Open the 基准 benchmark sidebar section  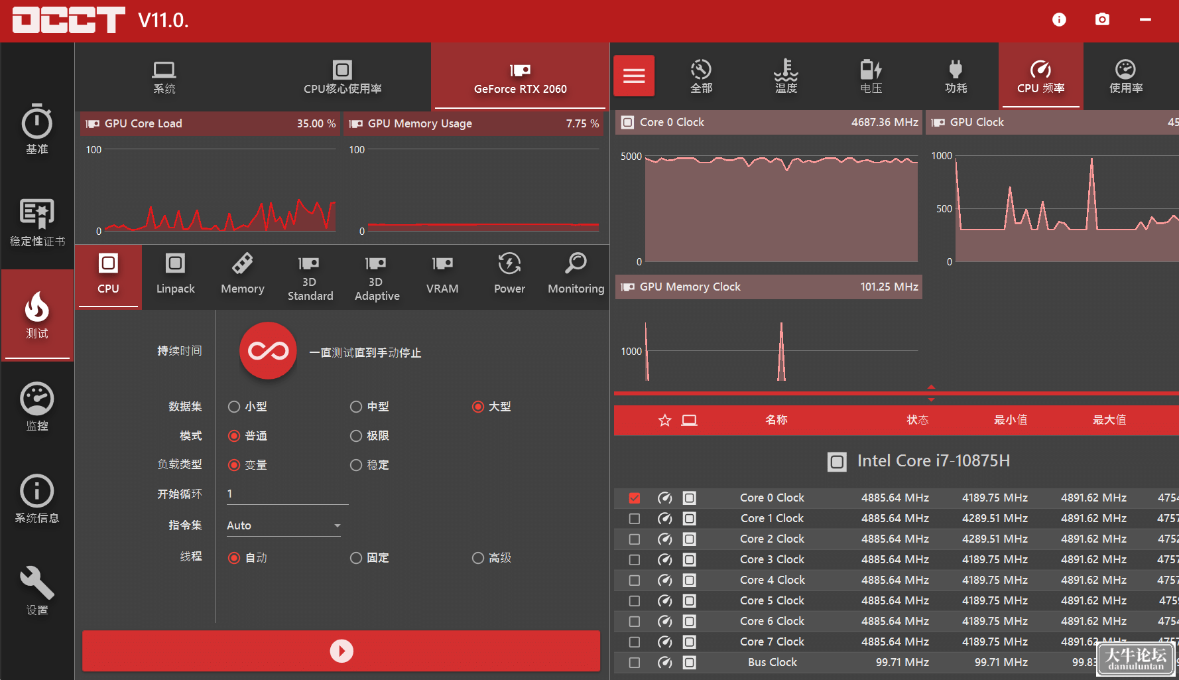[37, 130]
